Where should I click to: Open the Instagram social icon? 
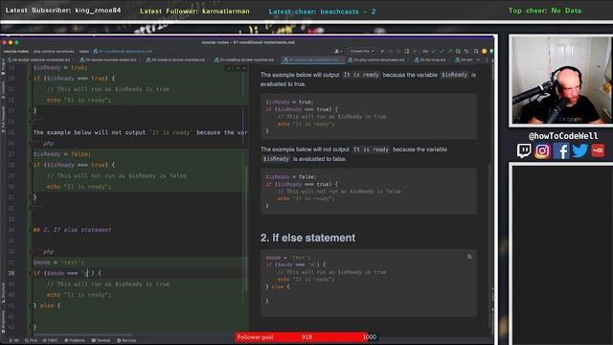[x=542, y=150]
